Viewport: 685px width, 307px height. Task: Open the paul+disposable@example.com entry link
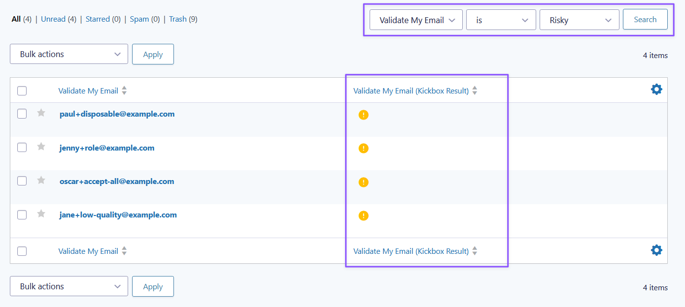click(x=117, y=114)
